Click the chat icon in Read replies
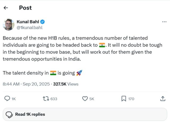The image size is (170, 122). (9, 115)
